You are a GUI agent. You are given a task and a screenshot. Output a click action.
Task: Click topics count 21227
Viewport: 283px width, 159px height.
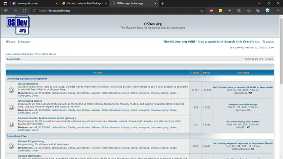[195, 90]
